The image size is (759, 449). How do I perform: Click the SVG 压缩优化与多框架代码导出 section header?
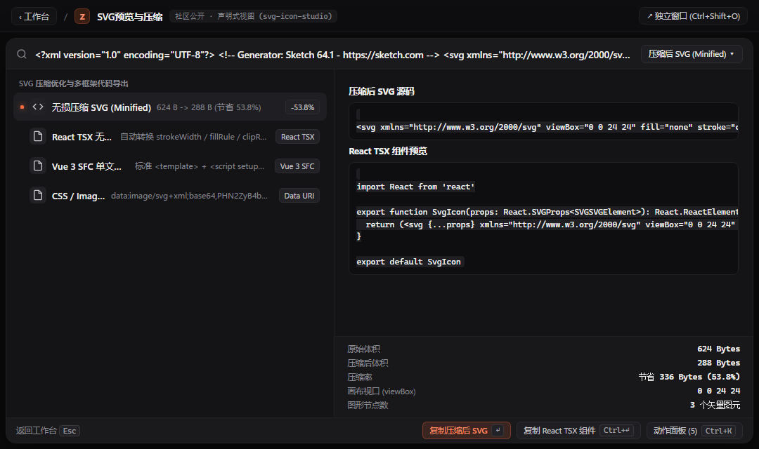[x=74, y=83]
